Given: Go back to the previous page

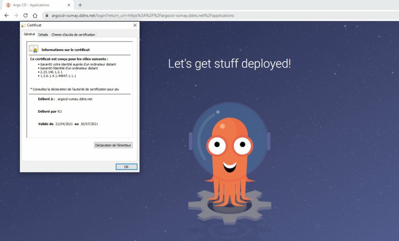Looking at the screenshot, I should (x=6, y=16).
